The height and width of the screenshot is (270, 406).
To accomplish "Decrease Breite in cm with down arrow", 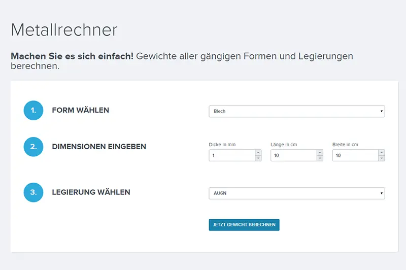I will [x=382, y=158].
